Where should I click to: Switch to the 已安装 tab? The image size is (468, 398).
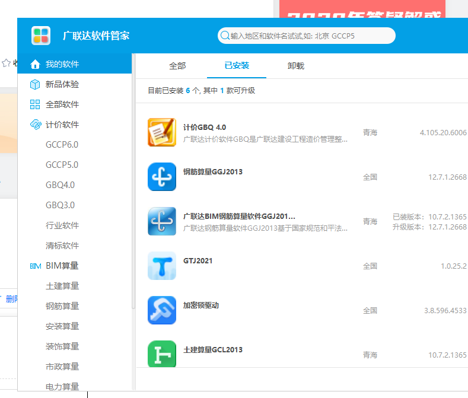pos(237,65)
